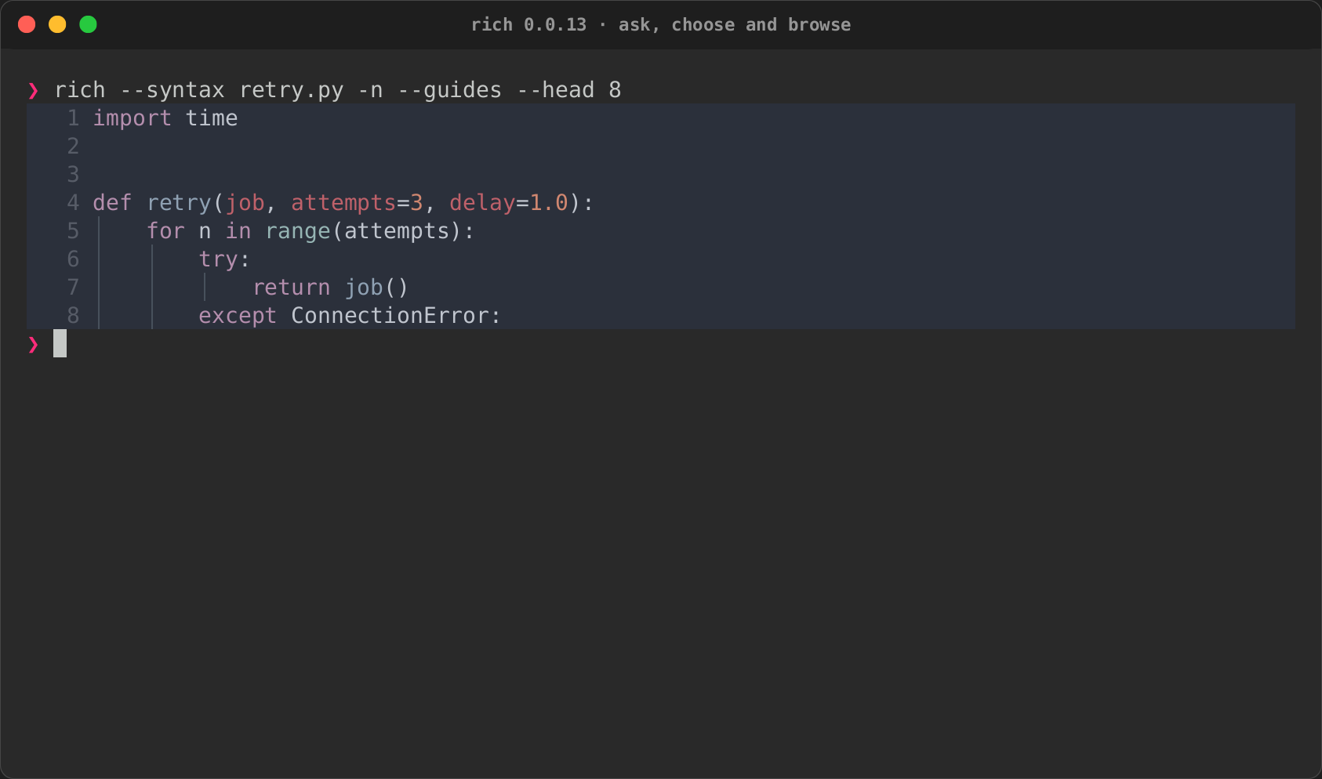This screenshot has width=1322, height=779.
Task: Click line number 8 in the gutter
Action: pos(73,316)
